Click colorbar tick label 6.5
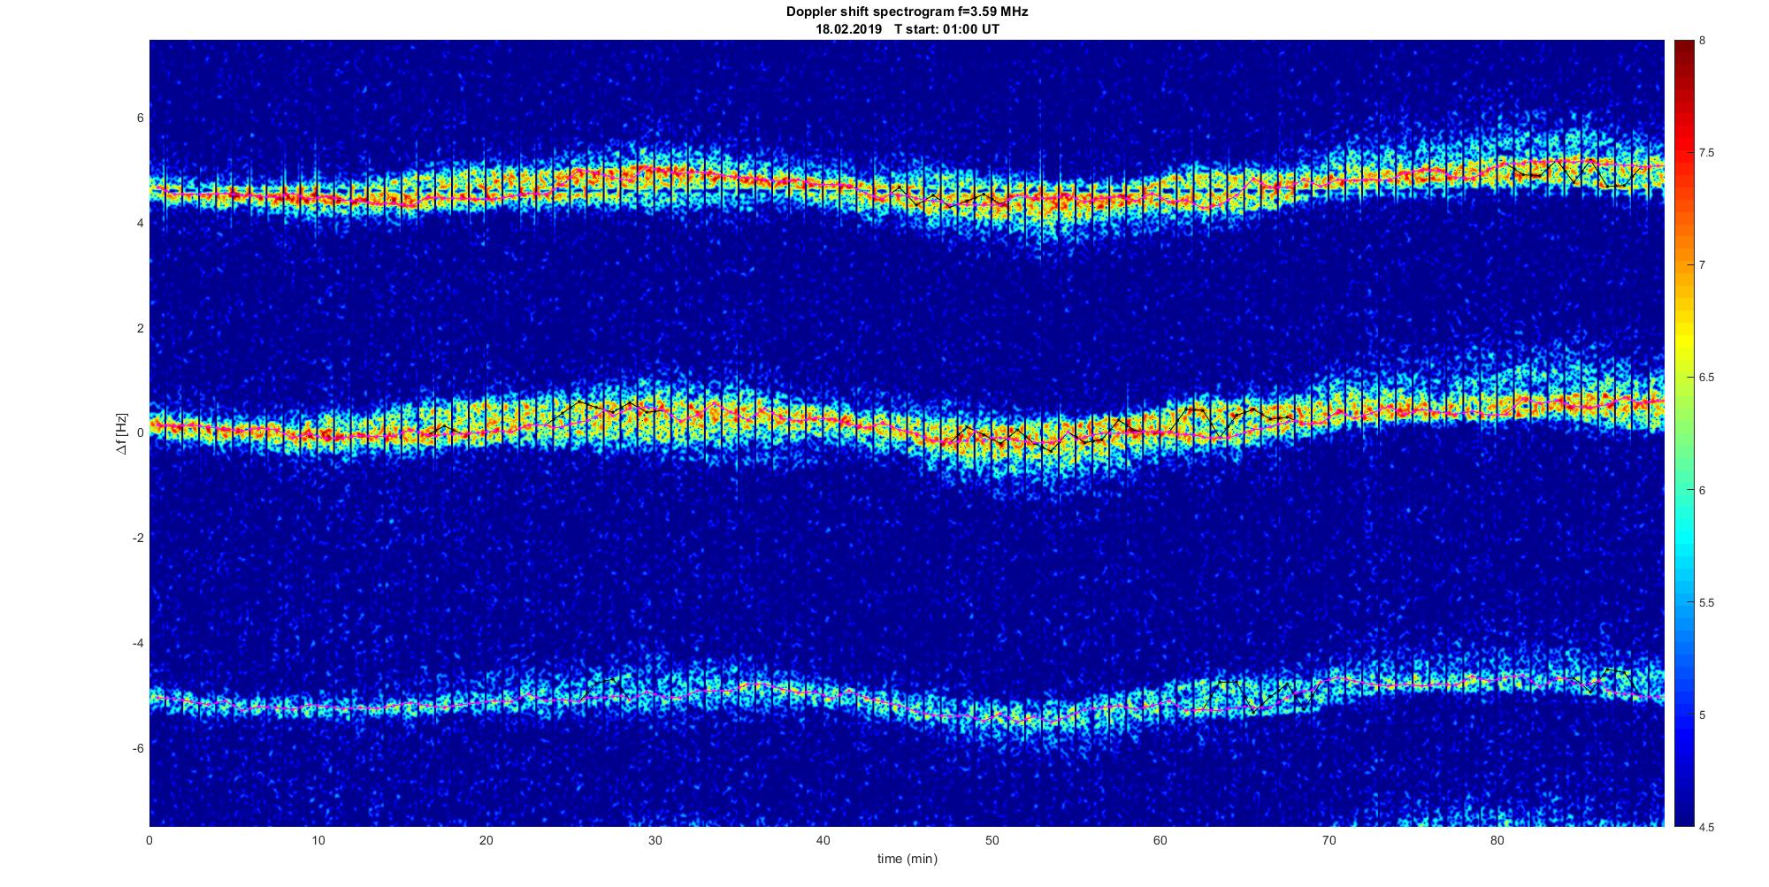 1706,378
